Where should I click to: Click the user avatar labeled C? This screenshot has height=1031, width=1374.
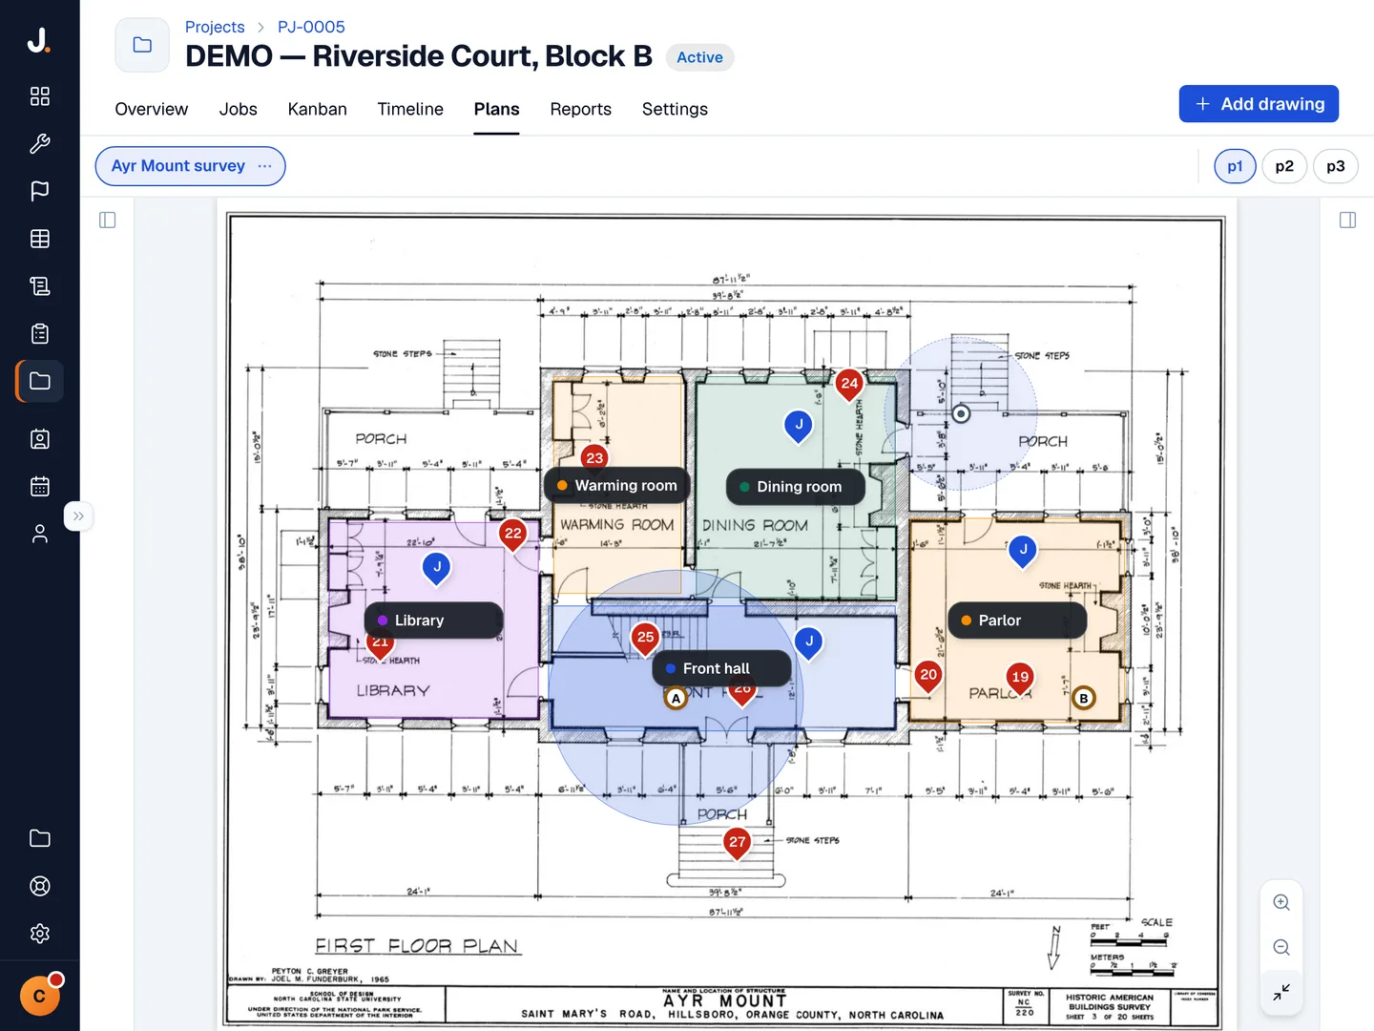coord(40,997)
